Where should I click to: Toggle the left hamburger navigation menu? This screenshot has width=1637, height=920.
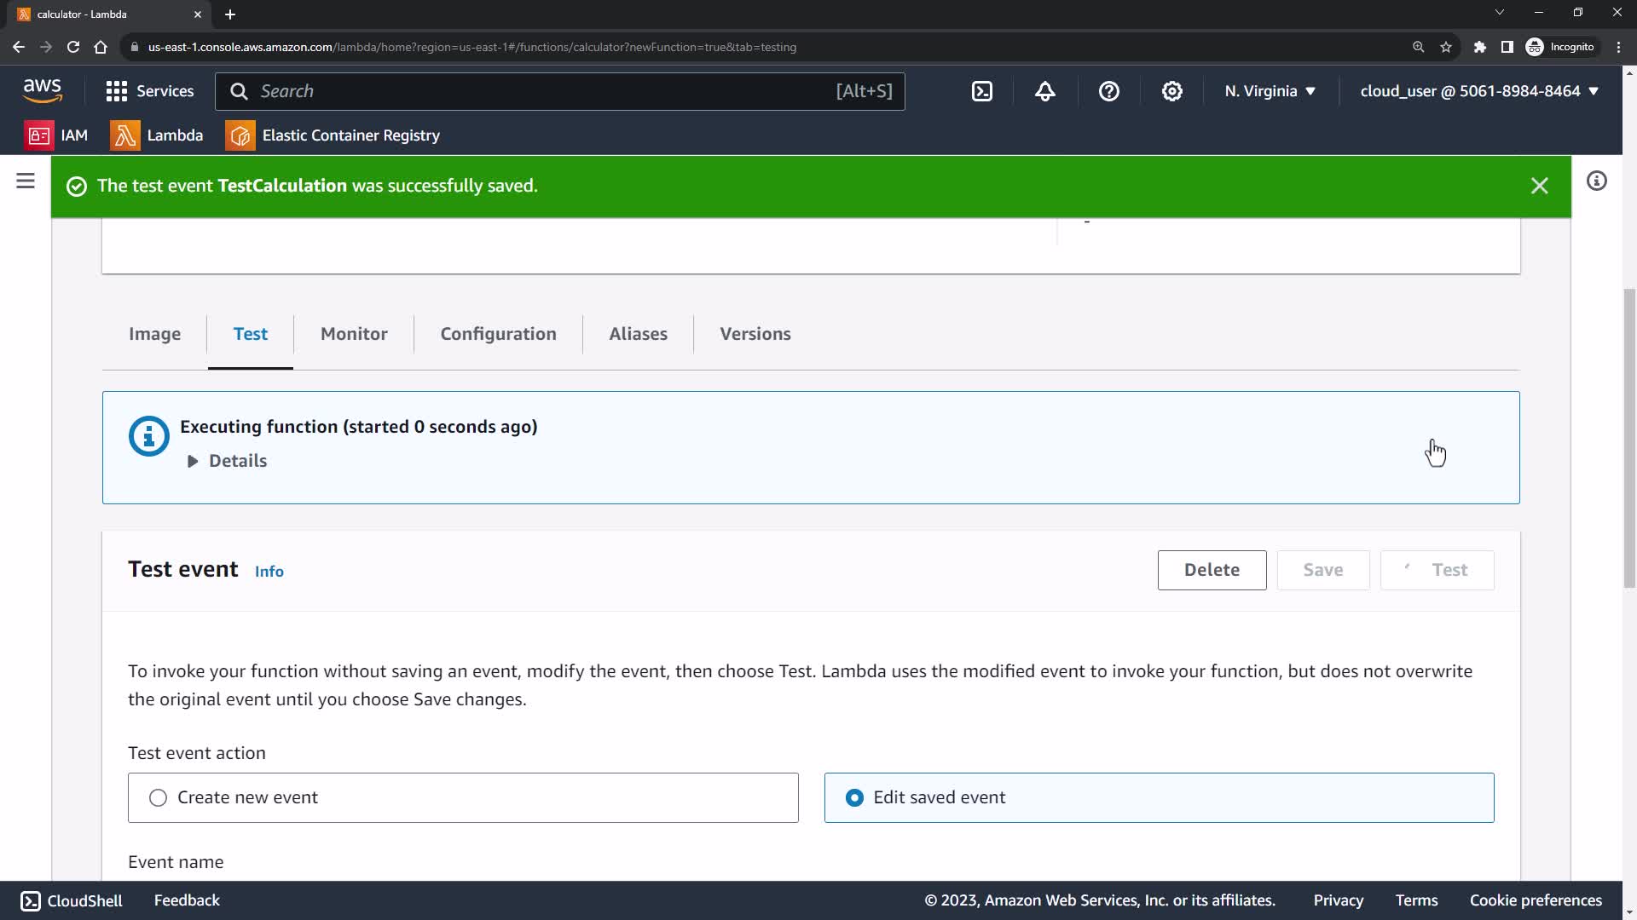click(x=26, y=181)
